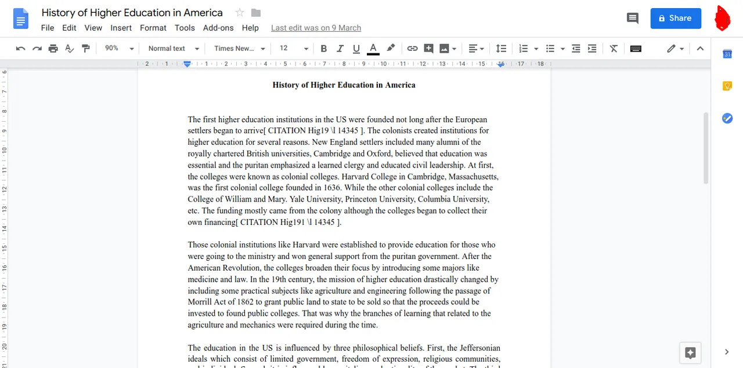This screenshot has height=368, width=743.
Task: Open the 'Last edit was on 9 March' link
Action: tap(316, 28)
